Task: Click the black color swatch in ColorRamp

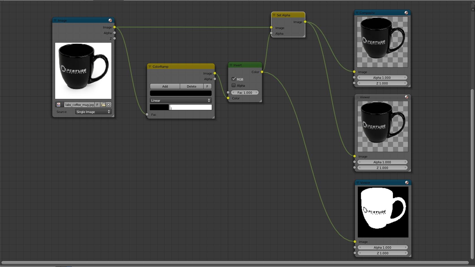Action: pos(181,93)
